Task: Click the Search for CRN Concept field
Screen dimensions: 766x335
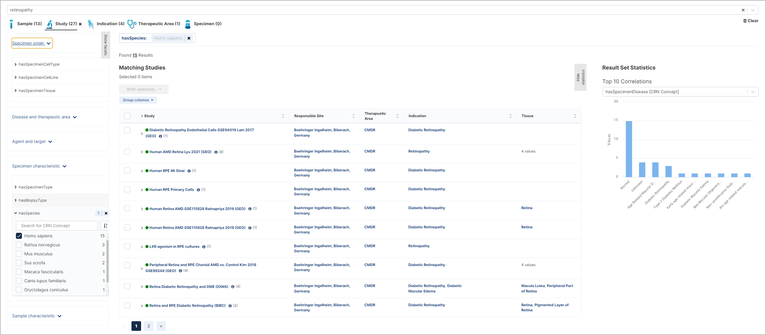Action: 57,226
